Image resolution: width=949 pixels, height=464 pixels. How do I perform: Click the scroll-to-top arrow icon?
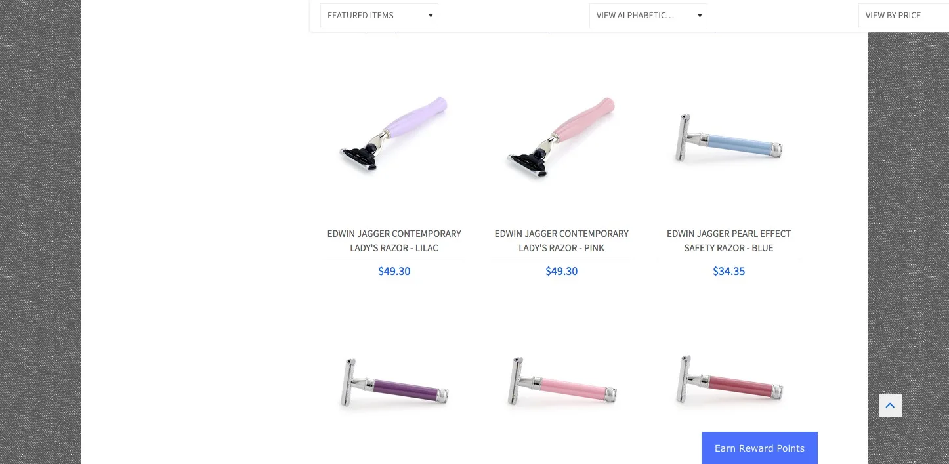[890, 406]
